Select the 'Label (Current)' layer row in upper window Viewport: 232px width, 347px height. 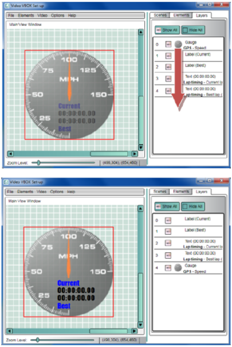188,56
